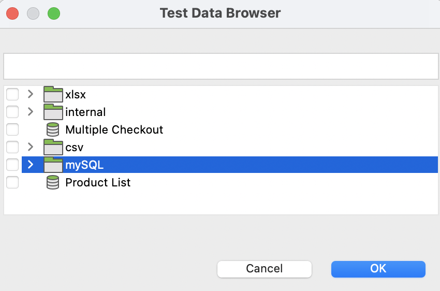The height and width of the screenshot is (291, 440).
Task: Expand the internal folder arrow
Action: (31, 112)
